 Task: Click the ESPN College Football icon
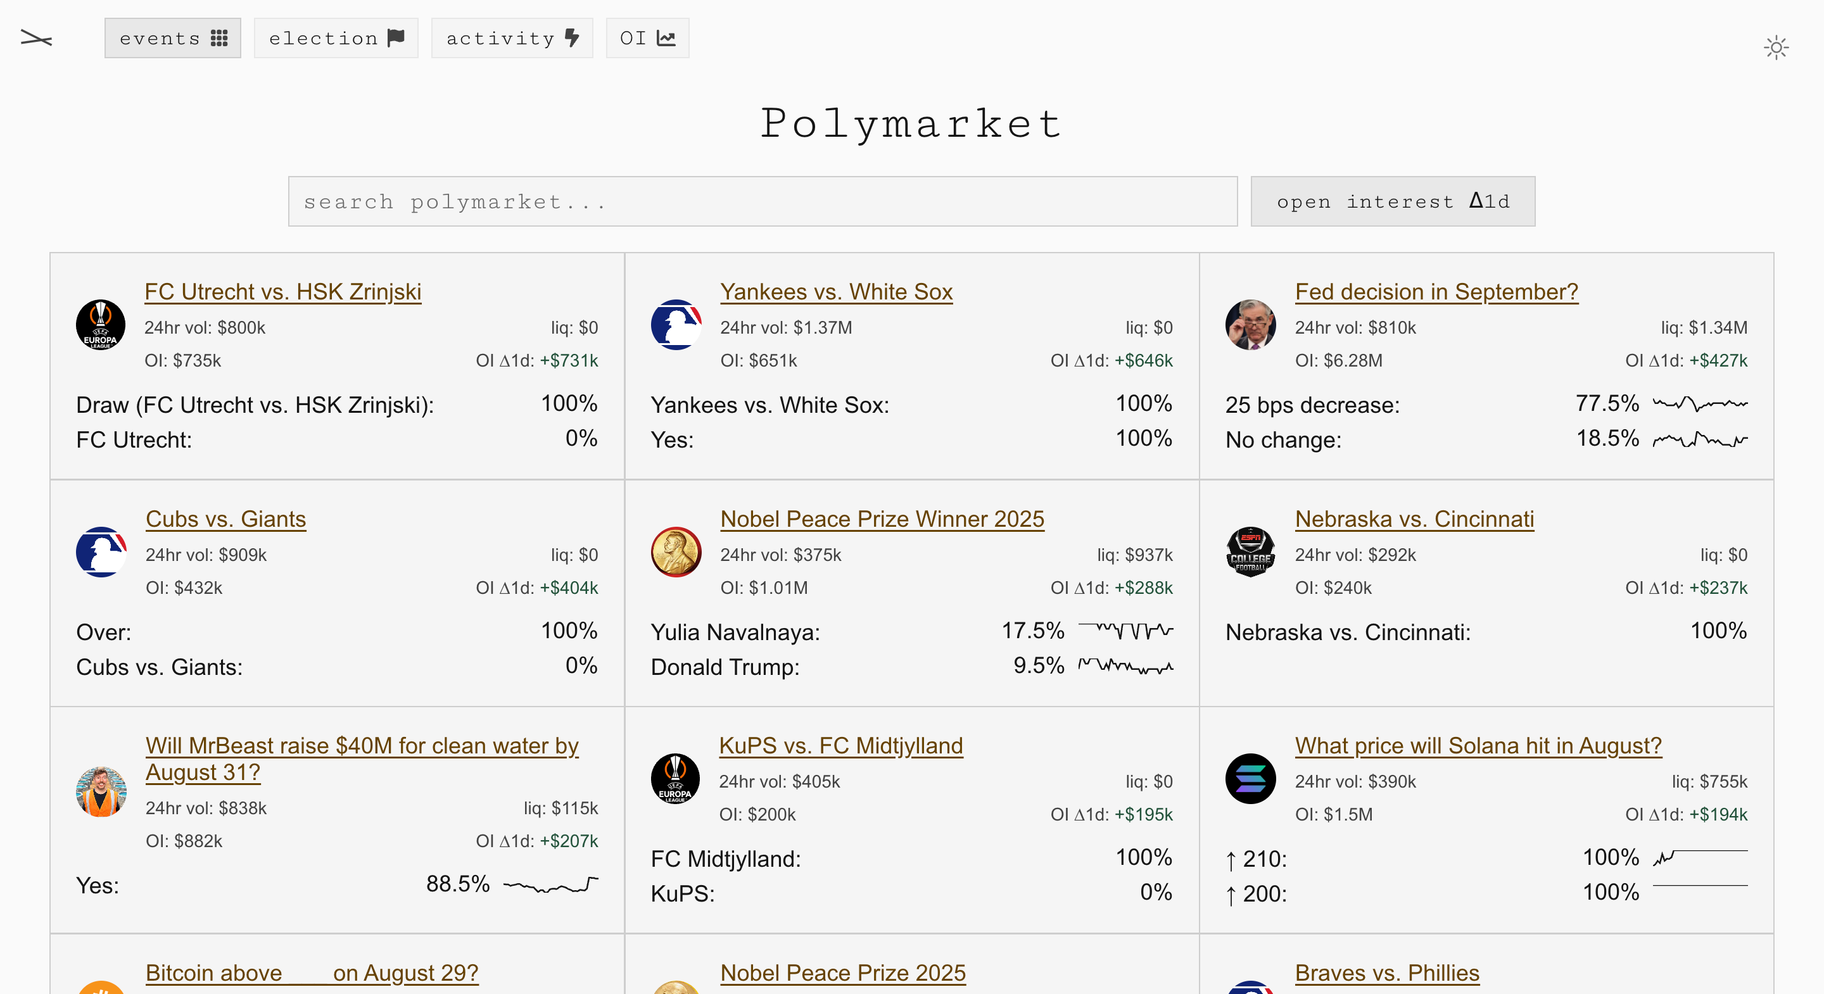[1250, 551]
